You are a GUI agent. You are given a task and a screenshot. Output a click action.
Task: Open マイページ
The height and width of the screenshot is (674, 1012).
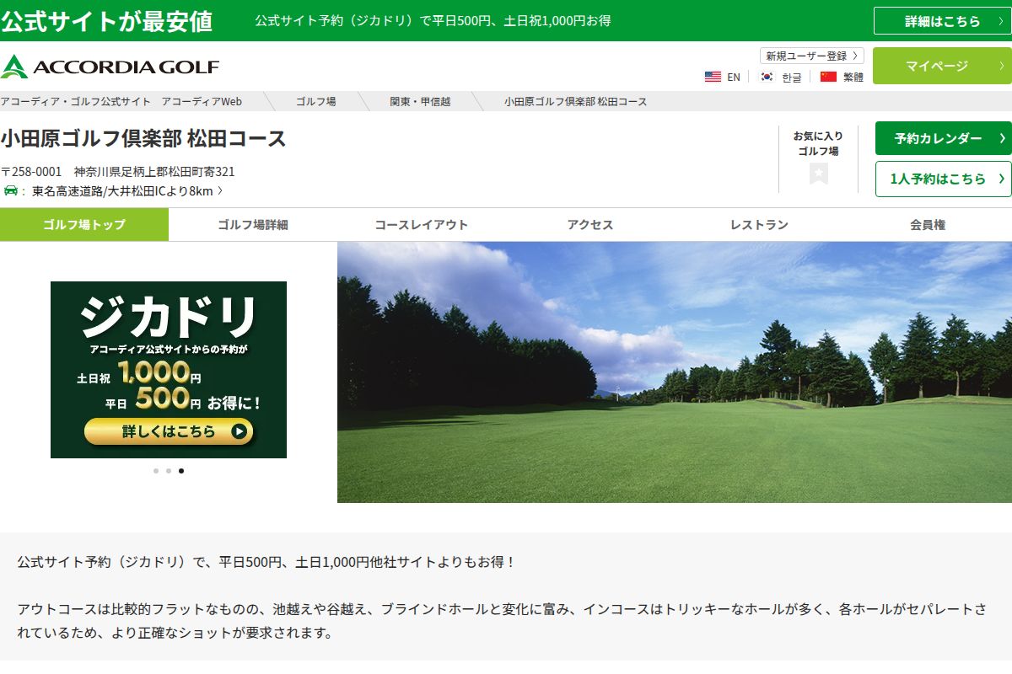point(942,66)
